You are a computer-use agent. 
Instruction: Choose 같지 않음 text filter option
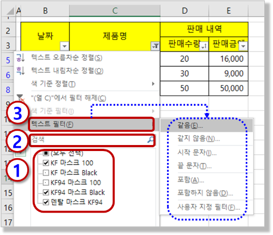[x=206, y=139]
